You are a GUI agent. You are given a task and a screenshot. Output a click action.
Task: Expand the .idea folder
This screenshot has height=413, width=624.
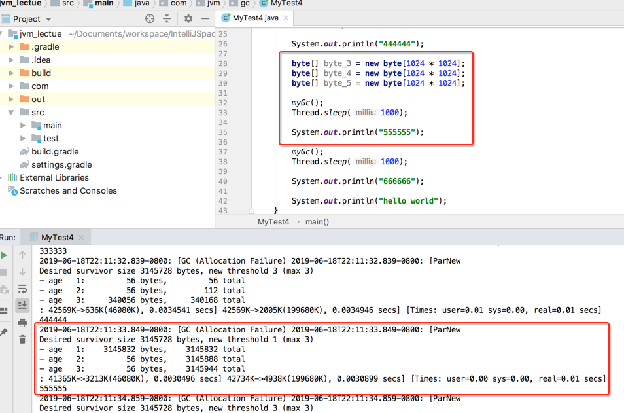coord(11,60)
